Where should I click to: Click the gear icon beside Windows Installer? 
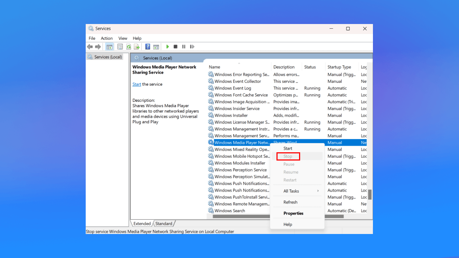(x=211, y=115)
